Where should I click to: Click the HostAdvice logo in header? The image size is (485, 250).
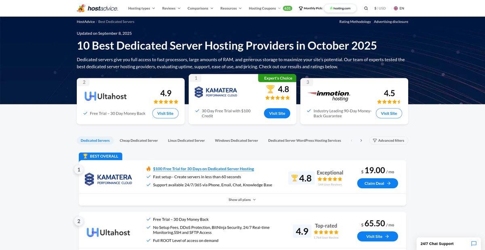pos(97,8)
